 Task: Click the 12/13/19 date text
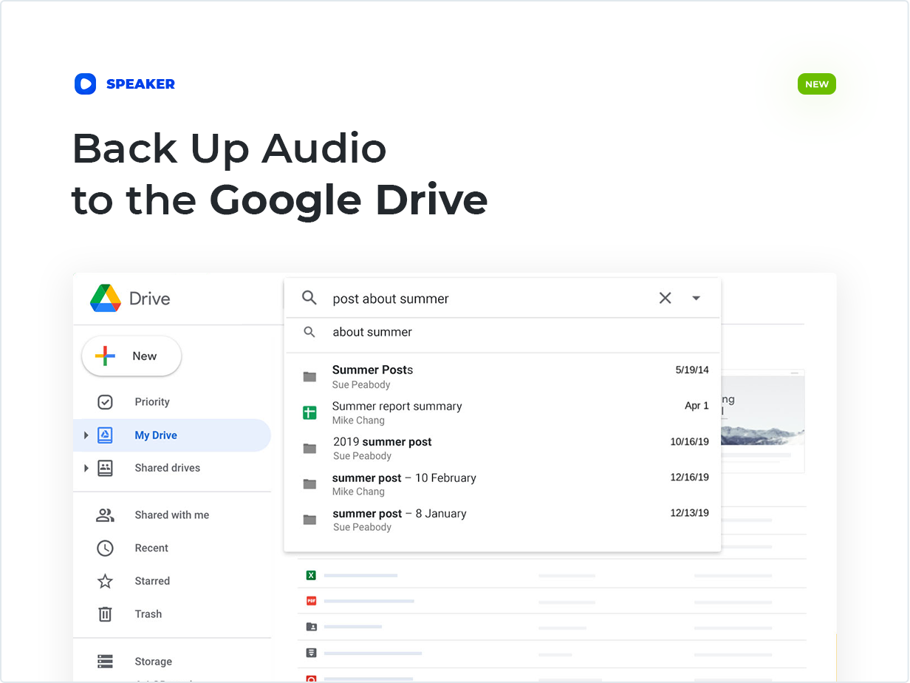pos(689,513)
